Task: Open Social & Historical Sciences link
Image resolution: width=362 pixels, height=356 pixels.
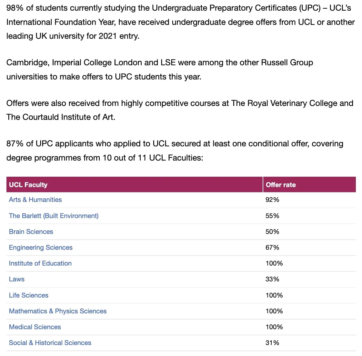Action: [x=50, y=343]
